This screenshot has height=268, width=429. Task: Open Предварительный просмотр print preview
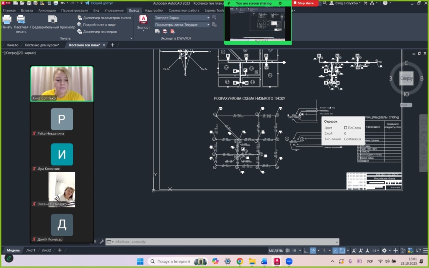[x=52, y=20]
